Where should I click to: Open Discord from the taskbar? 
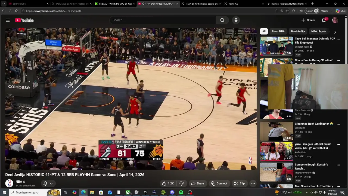(x=172, y=192)
